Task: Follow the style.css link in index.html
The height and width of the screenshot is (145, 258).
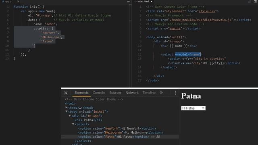Action: [x=207, y=11]
